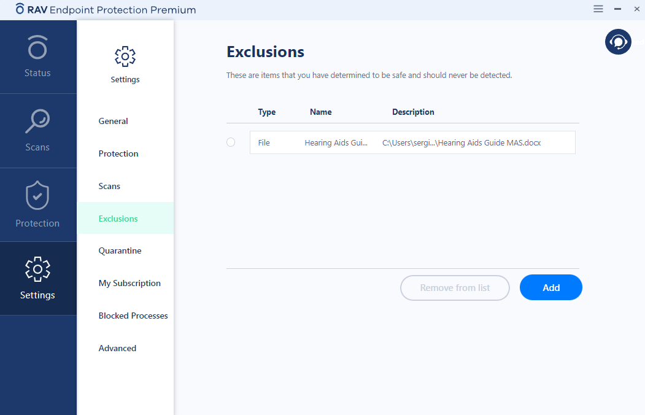Click the Hearing Aids Guide MAS.docx row
This screenshot has height=415, width=645.
click(x=412, y=142)
